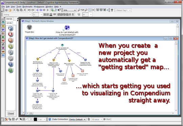The width and height of the screenshot is (183, 126).
Task: Open the Data Connection Derby: Default dropdown
Action: (x=77, y=119)
